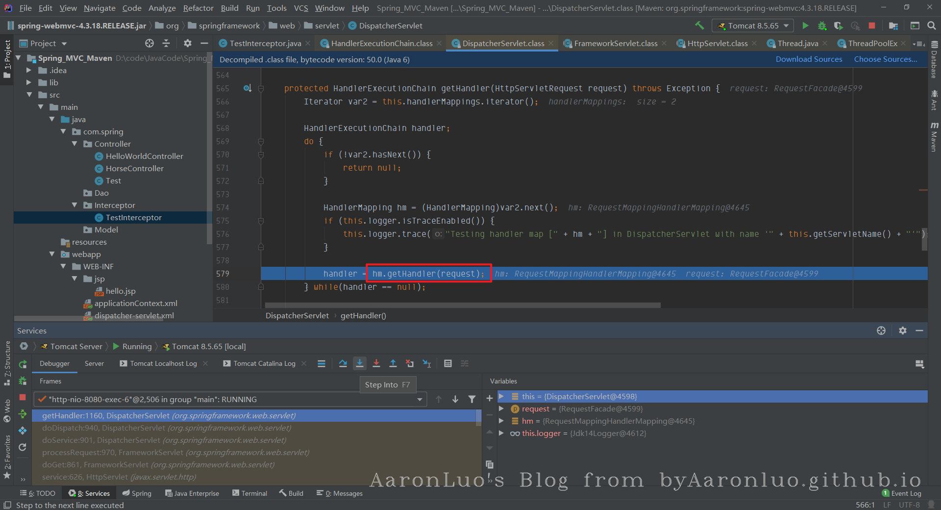Click the Run to Cursor icon
The width and height of the screenshot is (941, 510).
click(426, 363)
